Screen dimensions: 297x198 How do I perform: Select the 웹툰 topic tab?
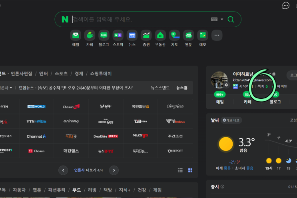point(37,190)
